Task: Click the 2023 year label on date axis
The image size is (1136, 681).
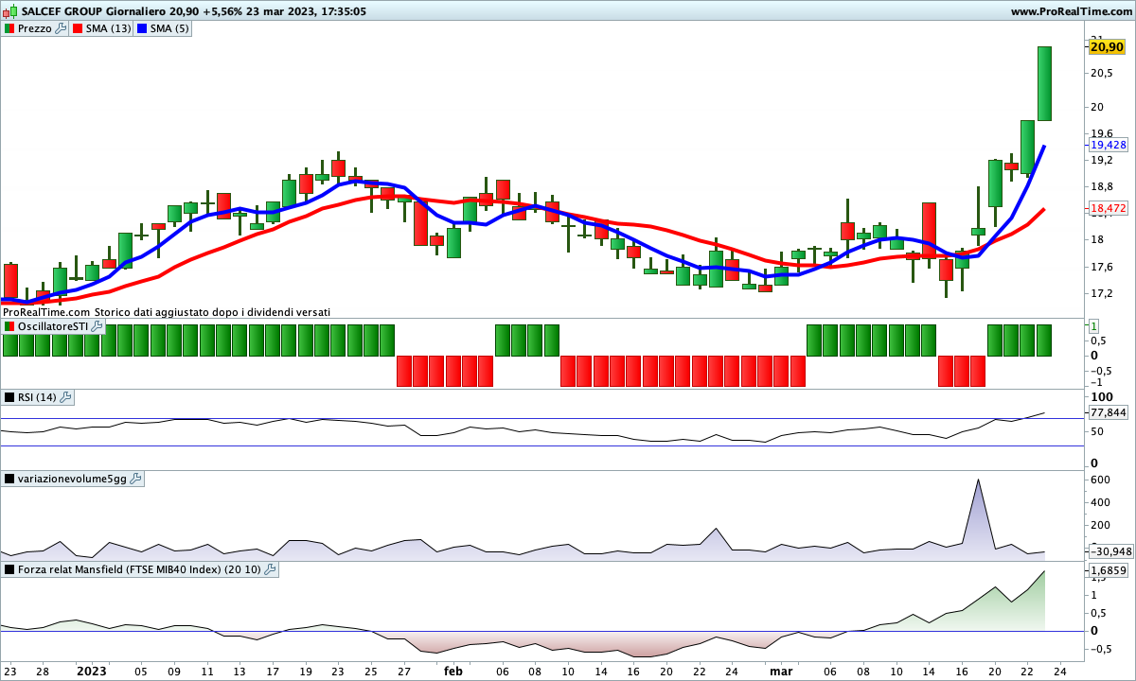Action: [92, 671]
